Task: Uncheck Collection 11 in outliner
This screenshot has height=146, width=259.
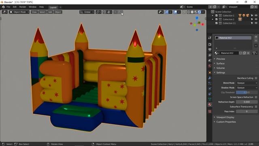Action: tap(217, 23)
